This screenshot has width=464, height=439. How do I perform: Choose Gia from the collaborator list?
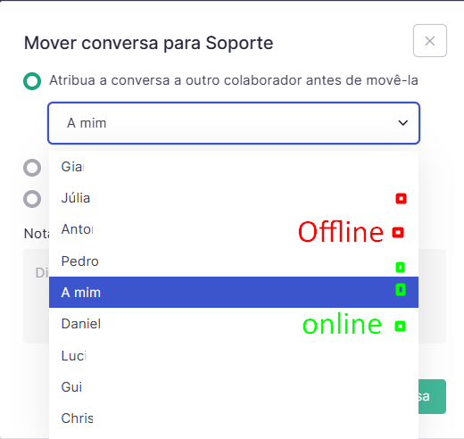coord(234,167)
